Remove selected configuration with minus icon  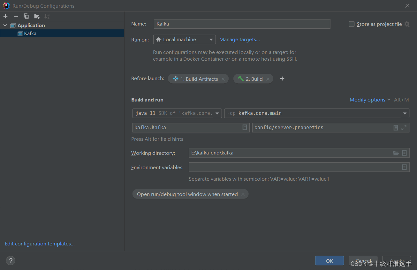point(16,16)
